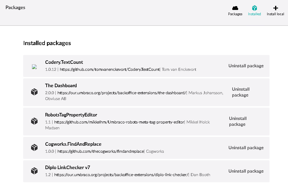Open the thecogworks/findandreplace GitHub link
Image resolution: width=288 pixels, height=196 pixels.
[101, 151]
